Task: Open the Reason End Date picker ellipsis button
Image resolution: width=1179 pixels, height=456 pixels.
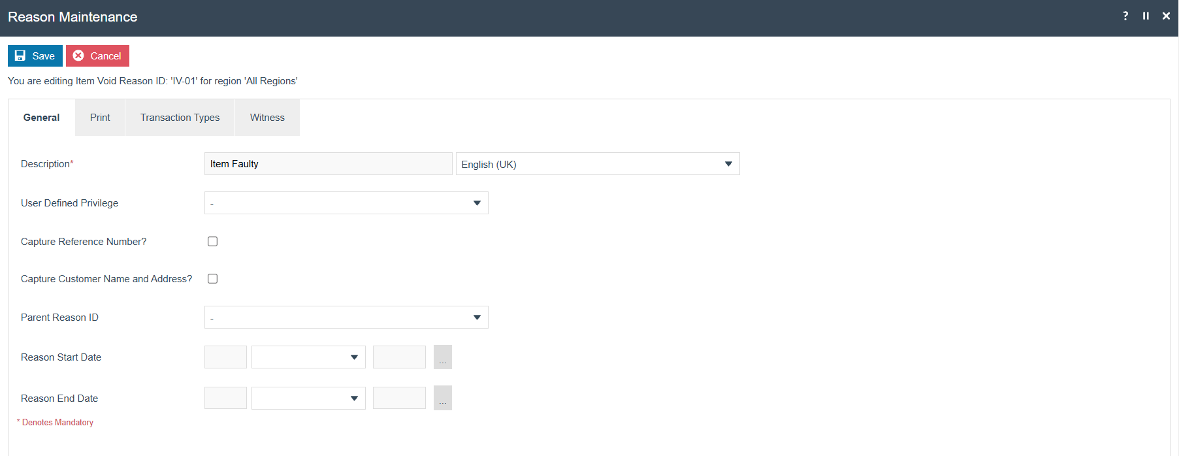Action: tap(443, 398)
